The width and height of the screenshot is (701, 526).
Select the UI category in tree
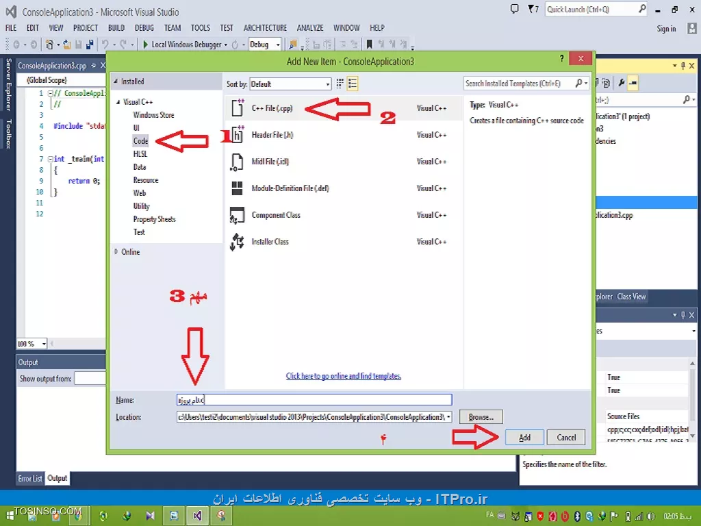pyautogui.click(x=136, y=128)
